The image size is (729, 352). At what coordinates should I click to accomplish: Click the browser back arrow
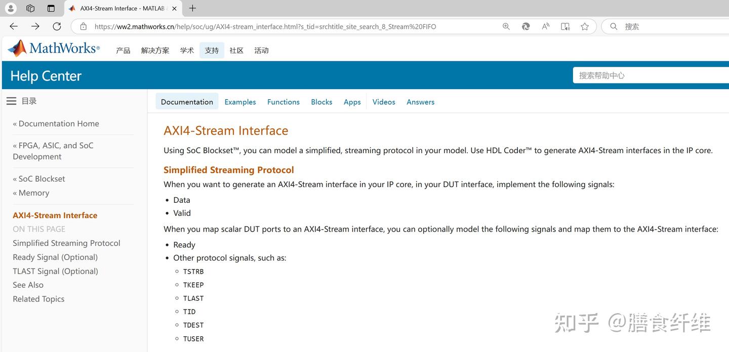pyautogui.click(x=14, y=26)
